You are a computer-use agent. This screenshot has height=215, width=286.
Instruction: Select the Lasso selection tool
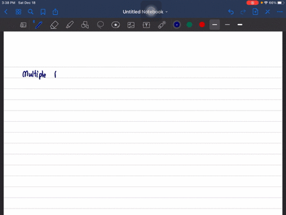click(x=100, y=25)
